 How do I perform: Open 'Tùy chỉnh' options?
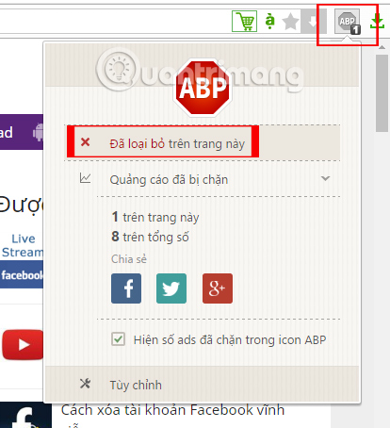pyautogui.click(x=136, y=385)
